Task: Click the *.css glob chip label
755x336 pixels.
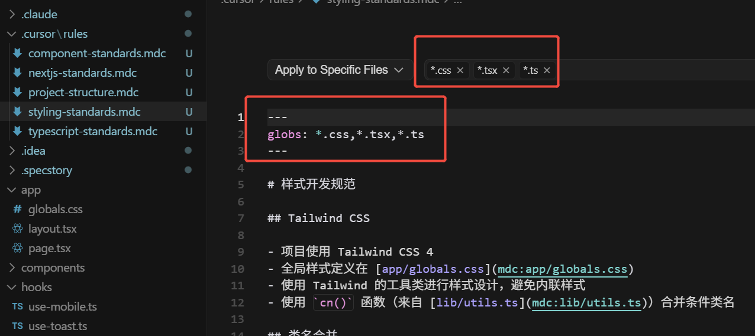Action: [x=441, y=70]
